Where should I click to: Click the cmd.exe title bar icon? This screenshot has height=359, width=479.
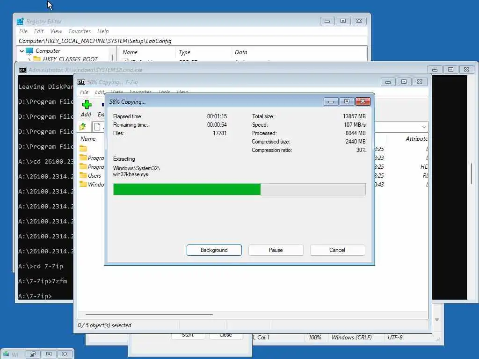pyautogui.click(x=22, y=70)
